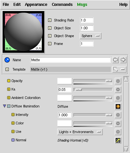
Task: Click the right arrow next to Name field
Action: (x=123, y=60)
